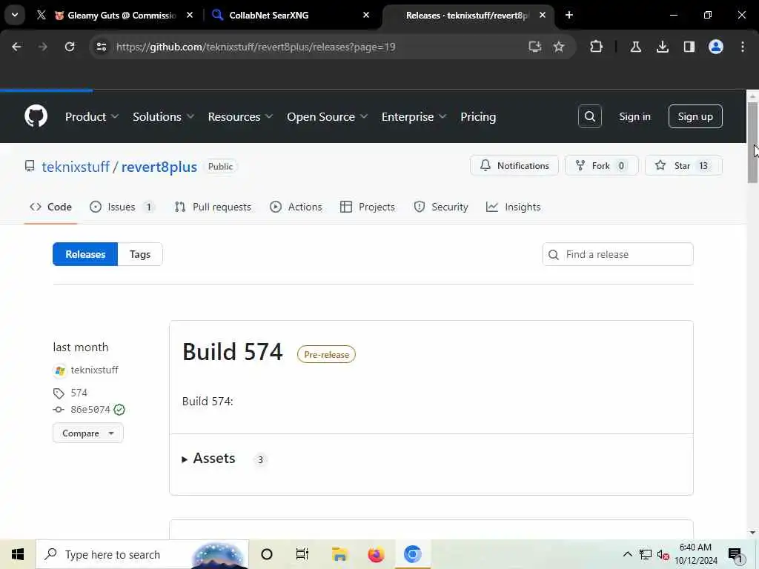View site information icon in address bar
759x569 pixels.
pos(101,47)
